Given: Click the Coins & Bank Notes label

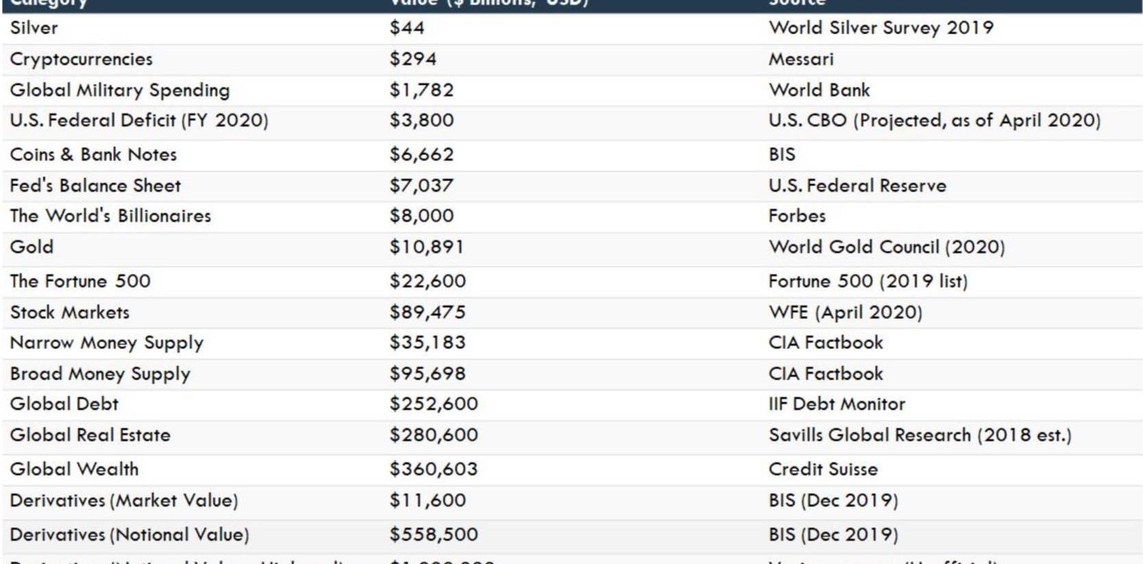Looking at the screenshot, I should (93, 155).
